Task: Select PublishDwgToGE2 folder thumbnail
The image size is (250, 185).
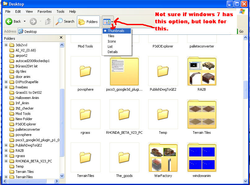Action: click(163, 71)
